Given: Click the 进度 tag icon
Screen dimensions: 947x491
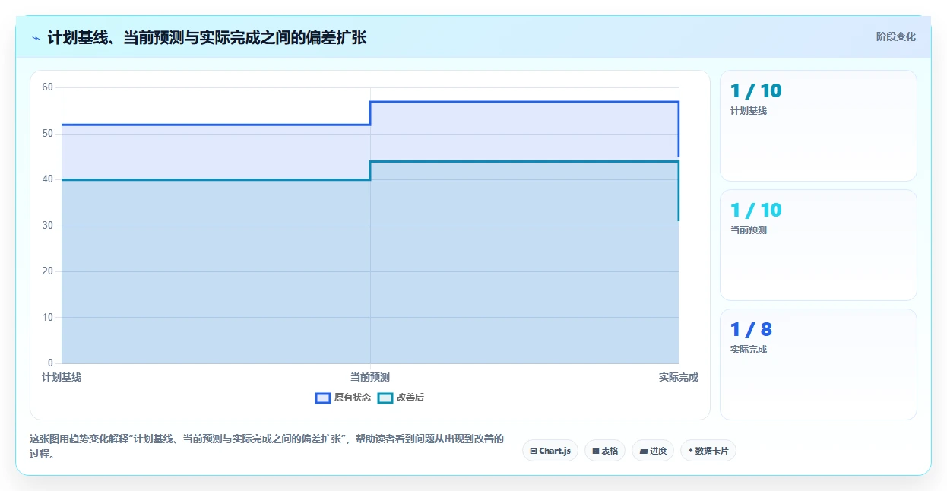Looking at the screenshot, I should 644,451.
